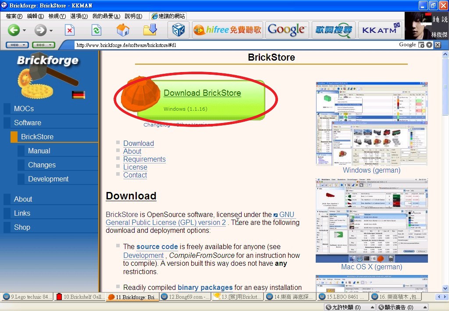Click the Download BrickStore link
The height and width of the screenshot is (311, 449).
pyautogui.click(x=202, y=93)
